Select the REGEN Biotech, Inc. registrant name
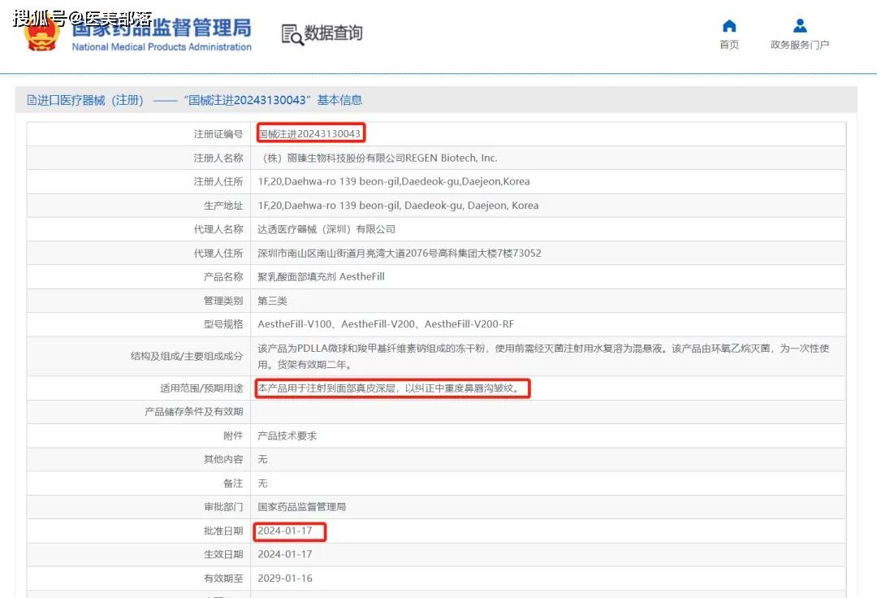 point(378,158)
